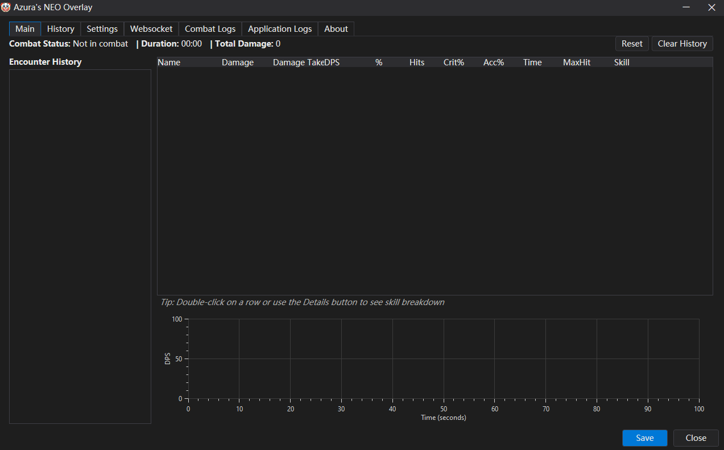Open the Settings tab
This screenshot has height=450, width=724.
[x=102, y=29]
